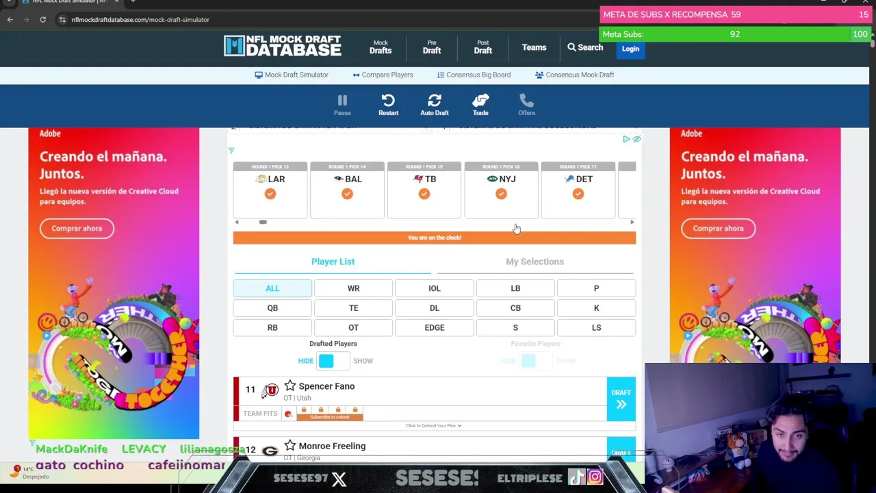Filter players by EDGE

[x=435, y=327]
